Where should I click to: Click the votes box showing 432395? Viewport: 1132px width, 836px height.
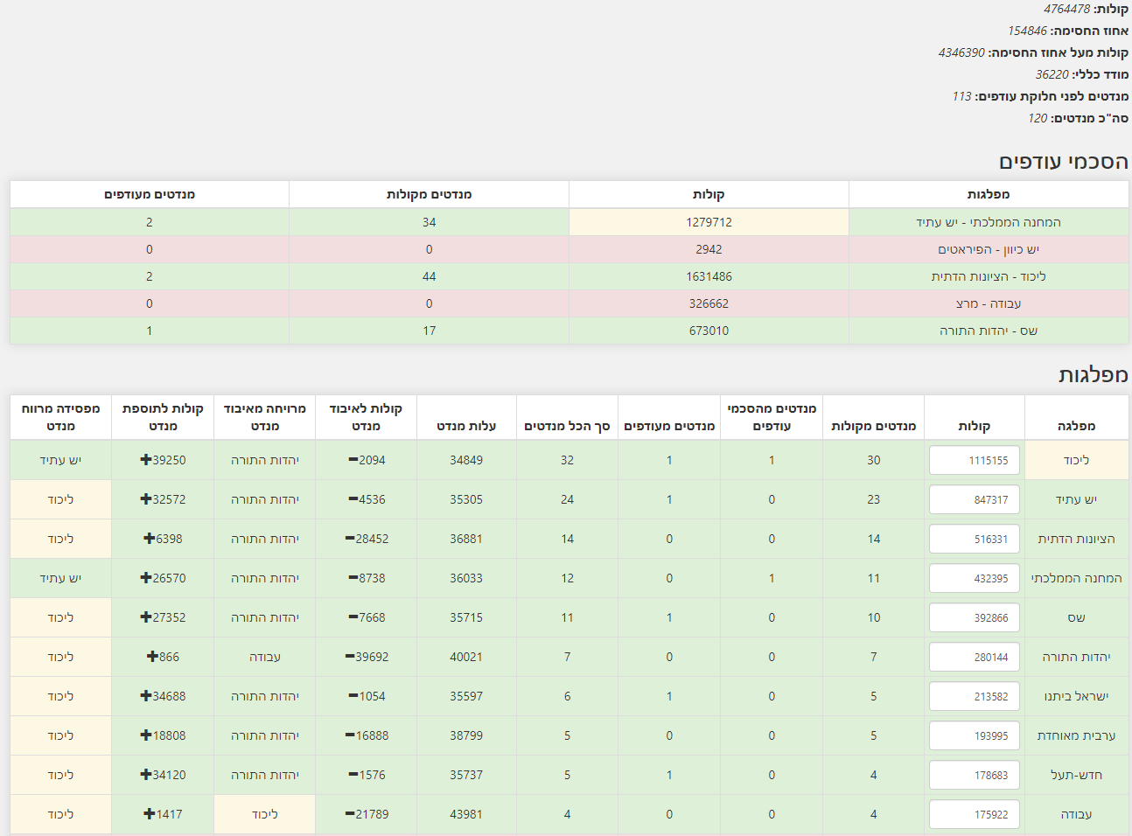click(975, 578)
